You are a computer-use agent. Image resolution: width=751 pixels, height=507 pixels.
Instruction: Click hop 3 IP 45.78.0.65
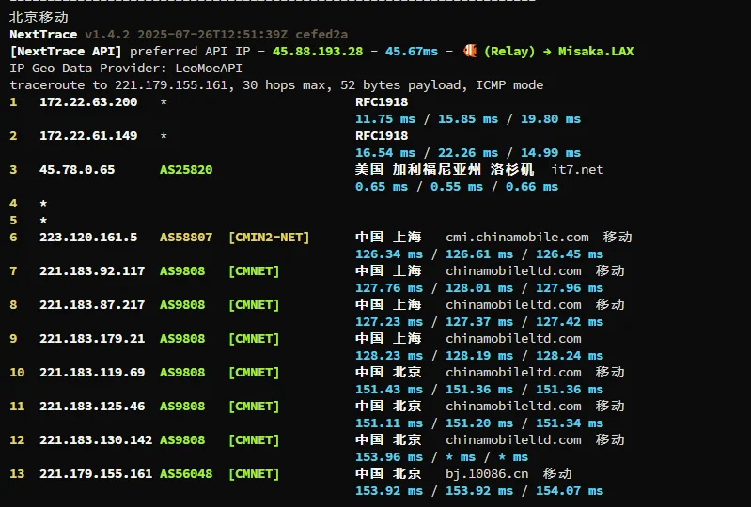77,169
